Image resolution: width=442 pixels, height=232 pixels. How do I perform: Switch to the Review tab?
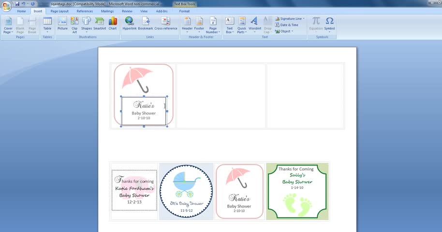click(127, 11)
